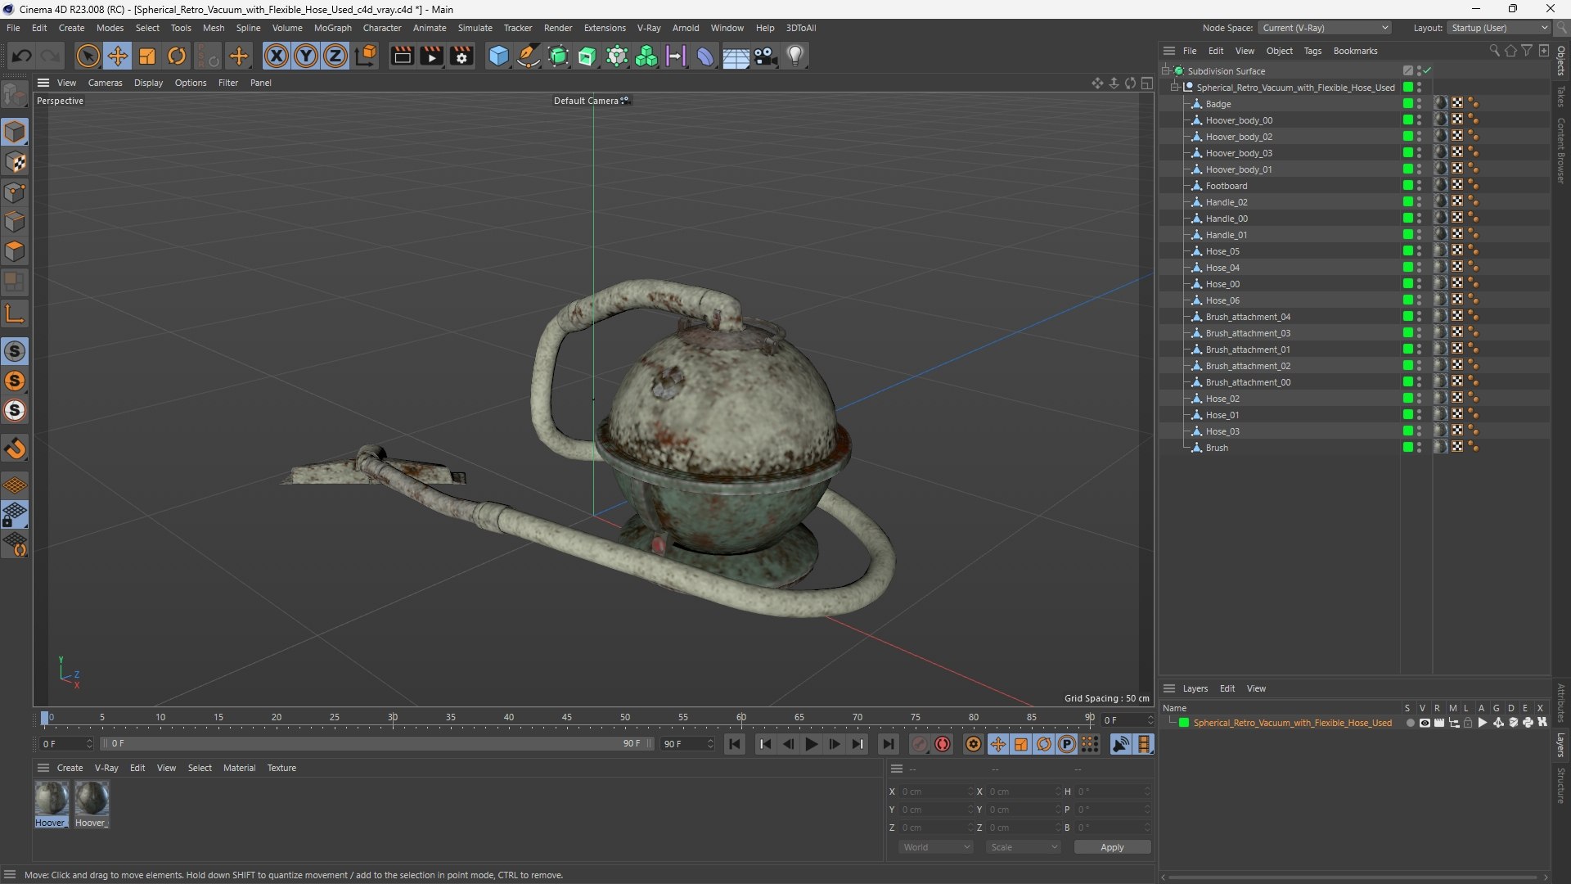This screenshot has width=1571, height=884.
Task: Select the first Hoover material thumbnail
Action: coord(51,799)
